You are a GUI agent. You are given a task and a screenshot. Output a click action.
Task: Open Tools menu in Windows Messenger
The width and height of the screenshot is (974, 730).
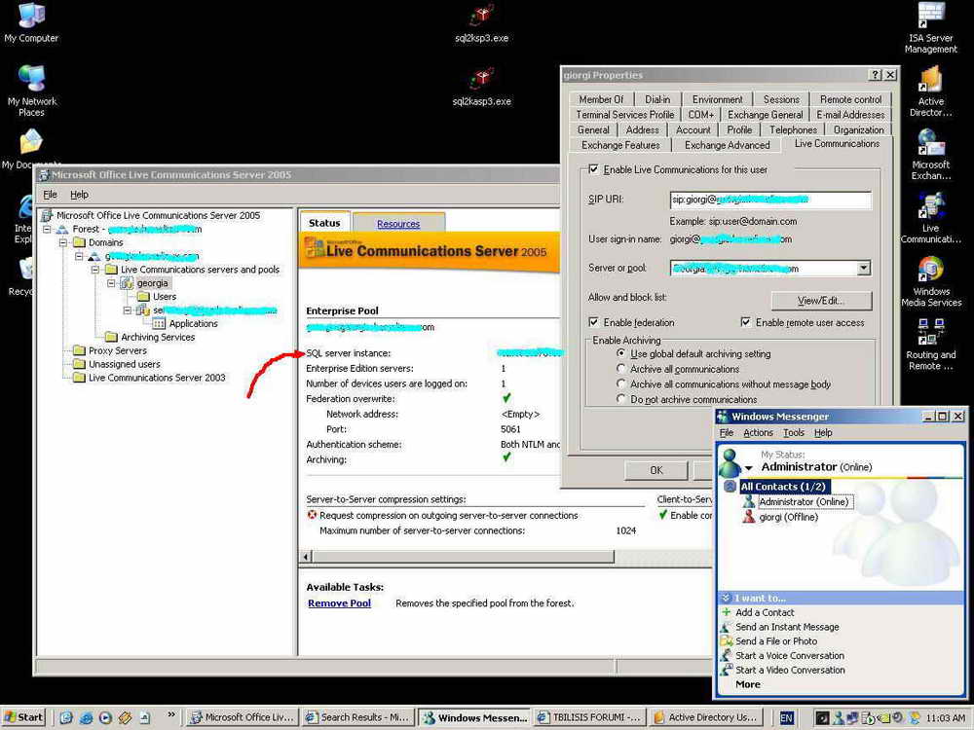pos(793,433)
